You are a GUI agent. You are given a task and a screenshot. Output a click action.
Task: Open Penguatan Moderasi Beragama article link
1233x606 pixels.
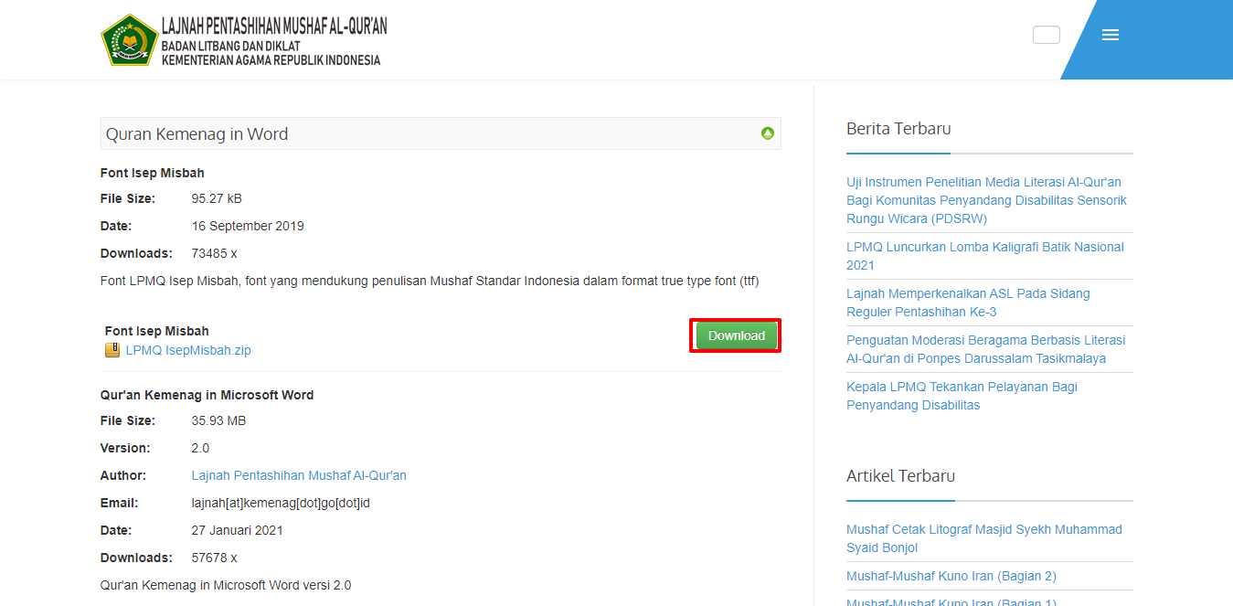coord(986,349)
